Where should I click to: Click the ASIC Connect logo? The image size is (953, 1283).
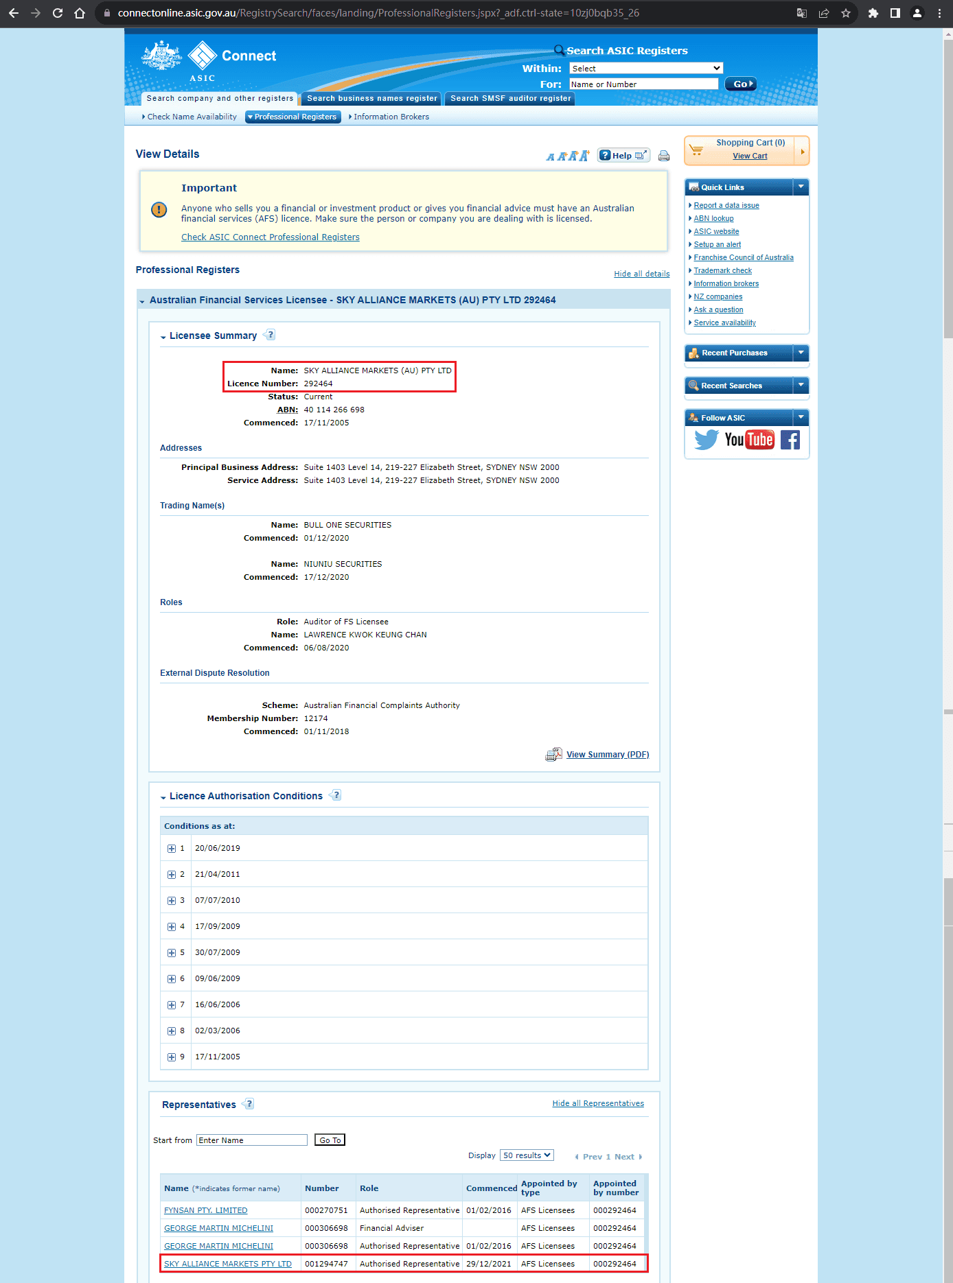pos(209,60)
